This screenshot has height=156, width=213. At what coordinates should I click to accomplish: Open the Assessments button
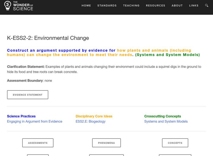click(x=38, y=143)
